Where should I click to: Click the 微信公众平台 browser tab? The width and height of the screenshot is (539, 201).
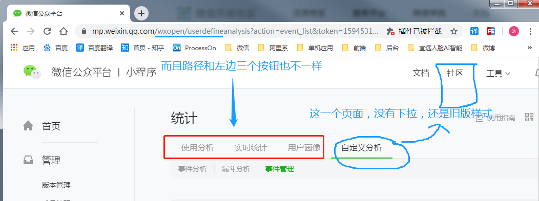[x=69, y=14]
